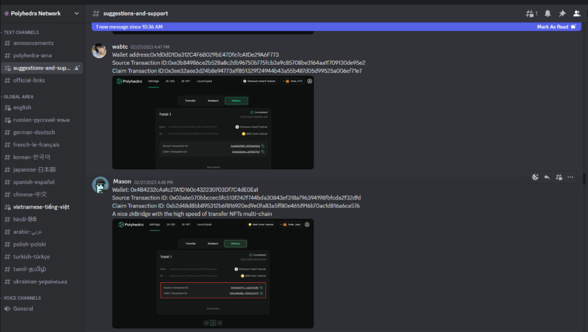588x332 pixels.
Task: Click Mason user avatar
Action: coord(100,185)
